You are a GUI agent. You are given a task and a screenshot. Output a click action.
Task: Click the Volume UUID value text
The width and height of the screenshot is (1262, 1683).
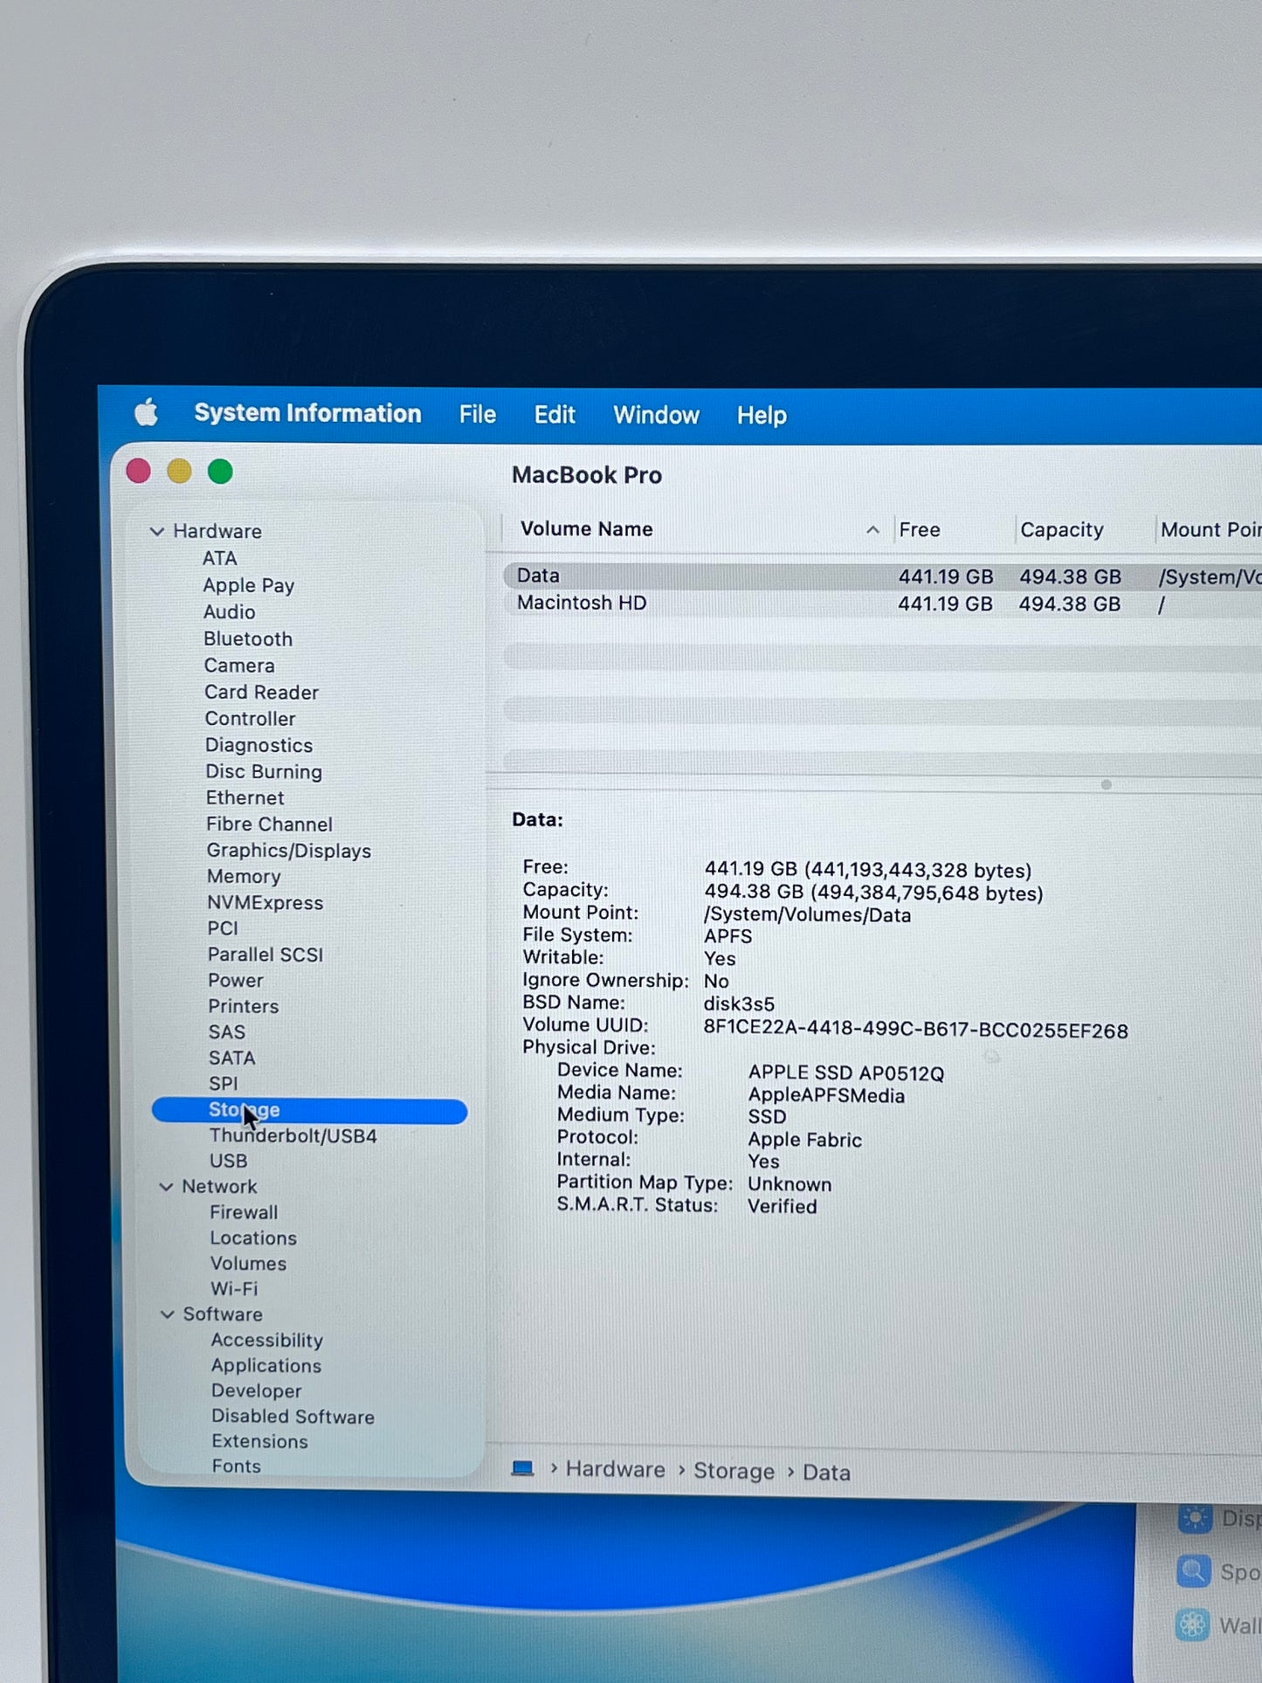pyautogui.click(x=916, y=1030)
